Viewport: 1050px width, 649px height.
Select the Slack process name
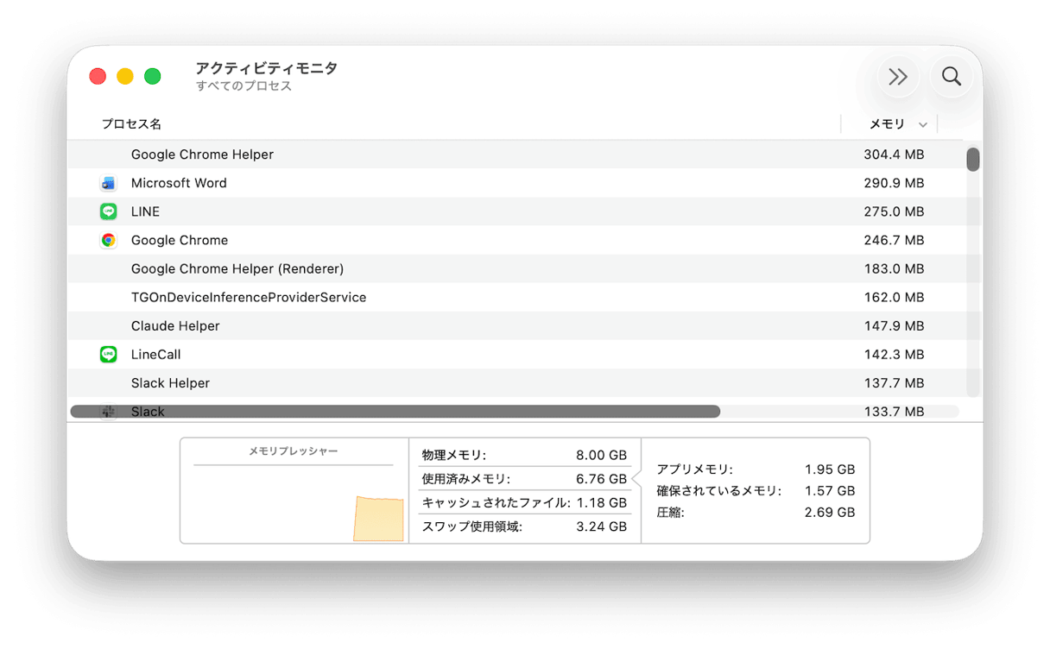point(148,411)
